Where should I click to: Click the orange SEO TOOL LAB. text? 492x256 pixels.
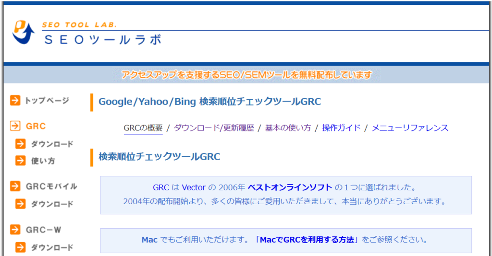click(79, 25)
